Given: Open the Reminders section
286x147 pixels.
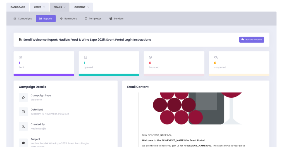Looking at the screenshot, I should tap(68, 19).
